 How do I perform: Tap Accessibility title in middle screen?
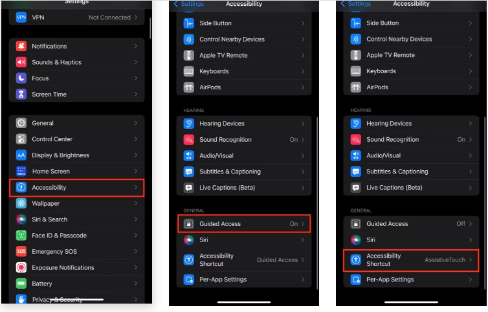244,4
